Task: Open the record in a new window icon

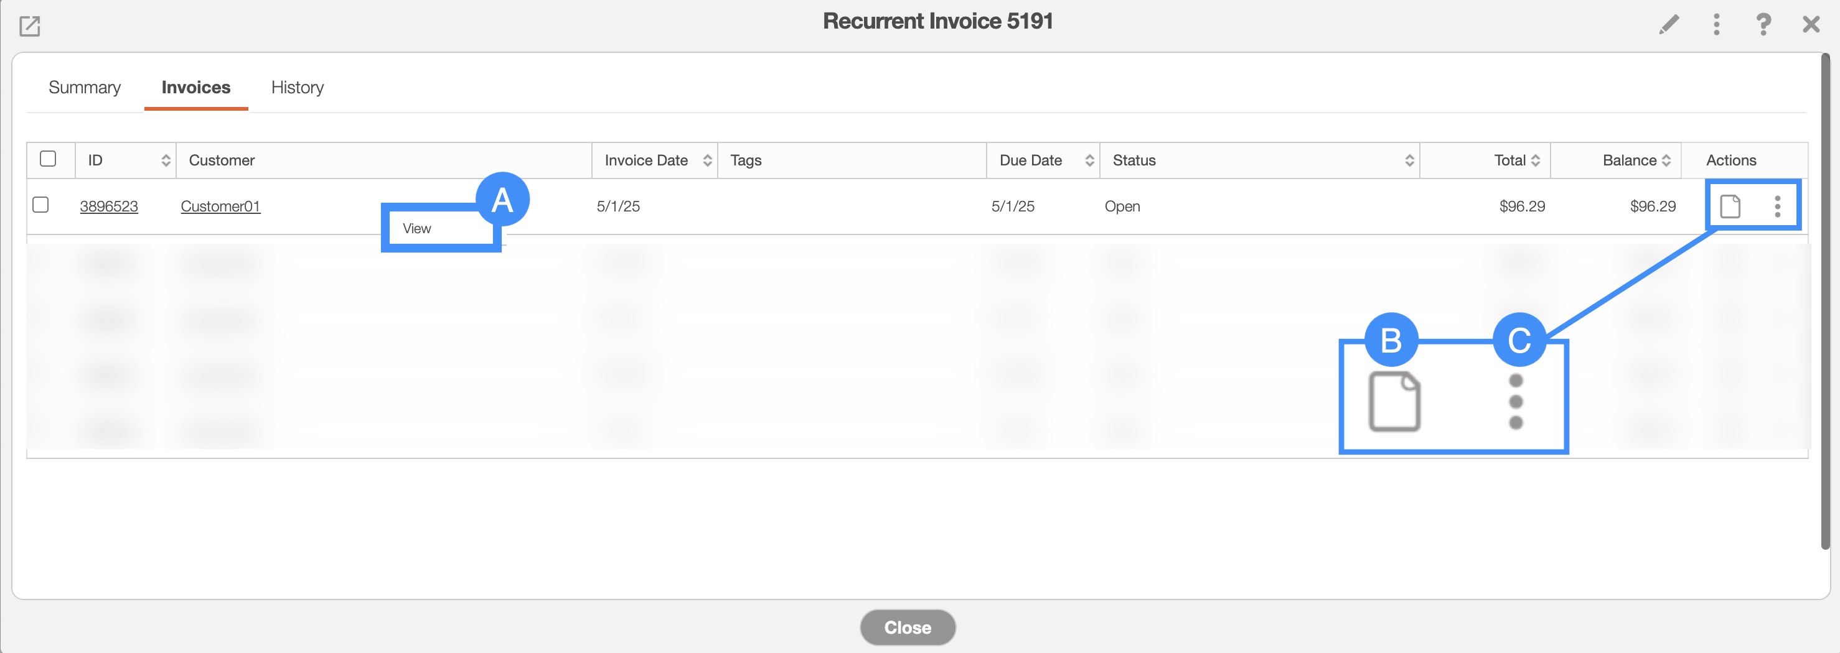Action: coord(29,26)
